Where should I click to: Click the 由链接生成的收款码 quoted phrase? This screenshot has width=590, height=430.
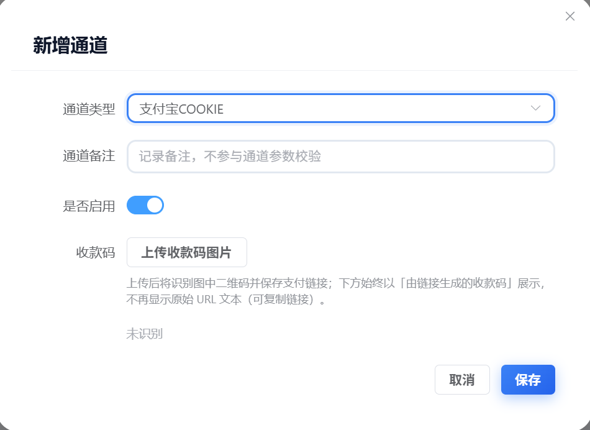tap(458, 284)
